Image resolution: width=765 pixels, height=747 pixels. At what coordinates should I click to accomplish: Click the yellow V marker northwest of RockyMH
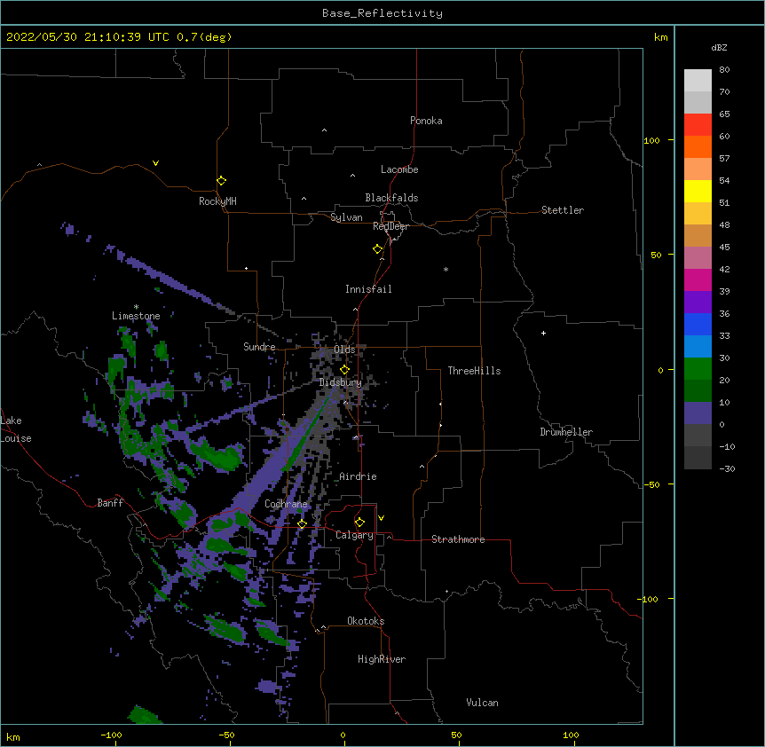click(x=155, y=163)
